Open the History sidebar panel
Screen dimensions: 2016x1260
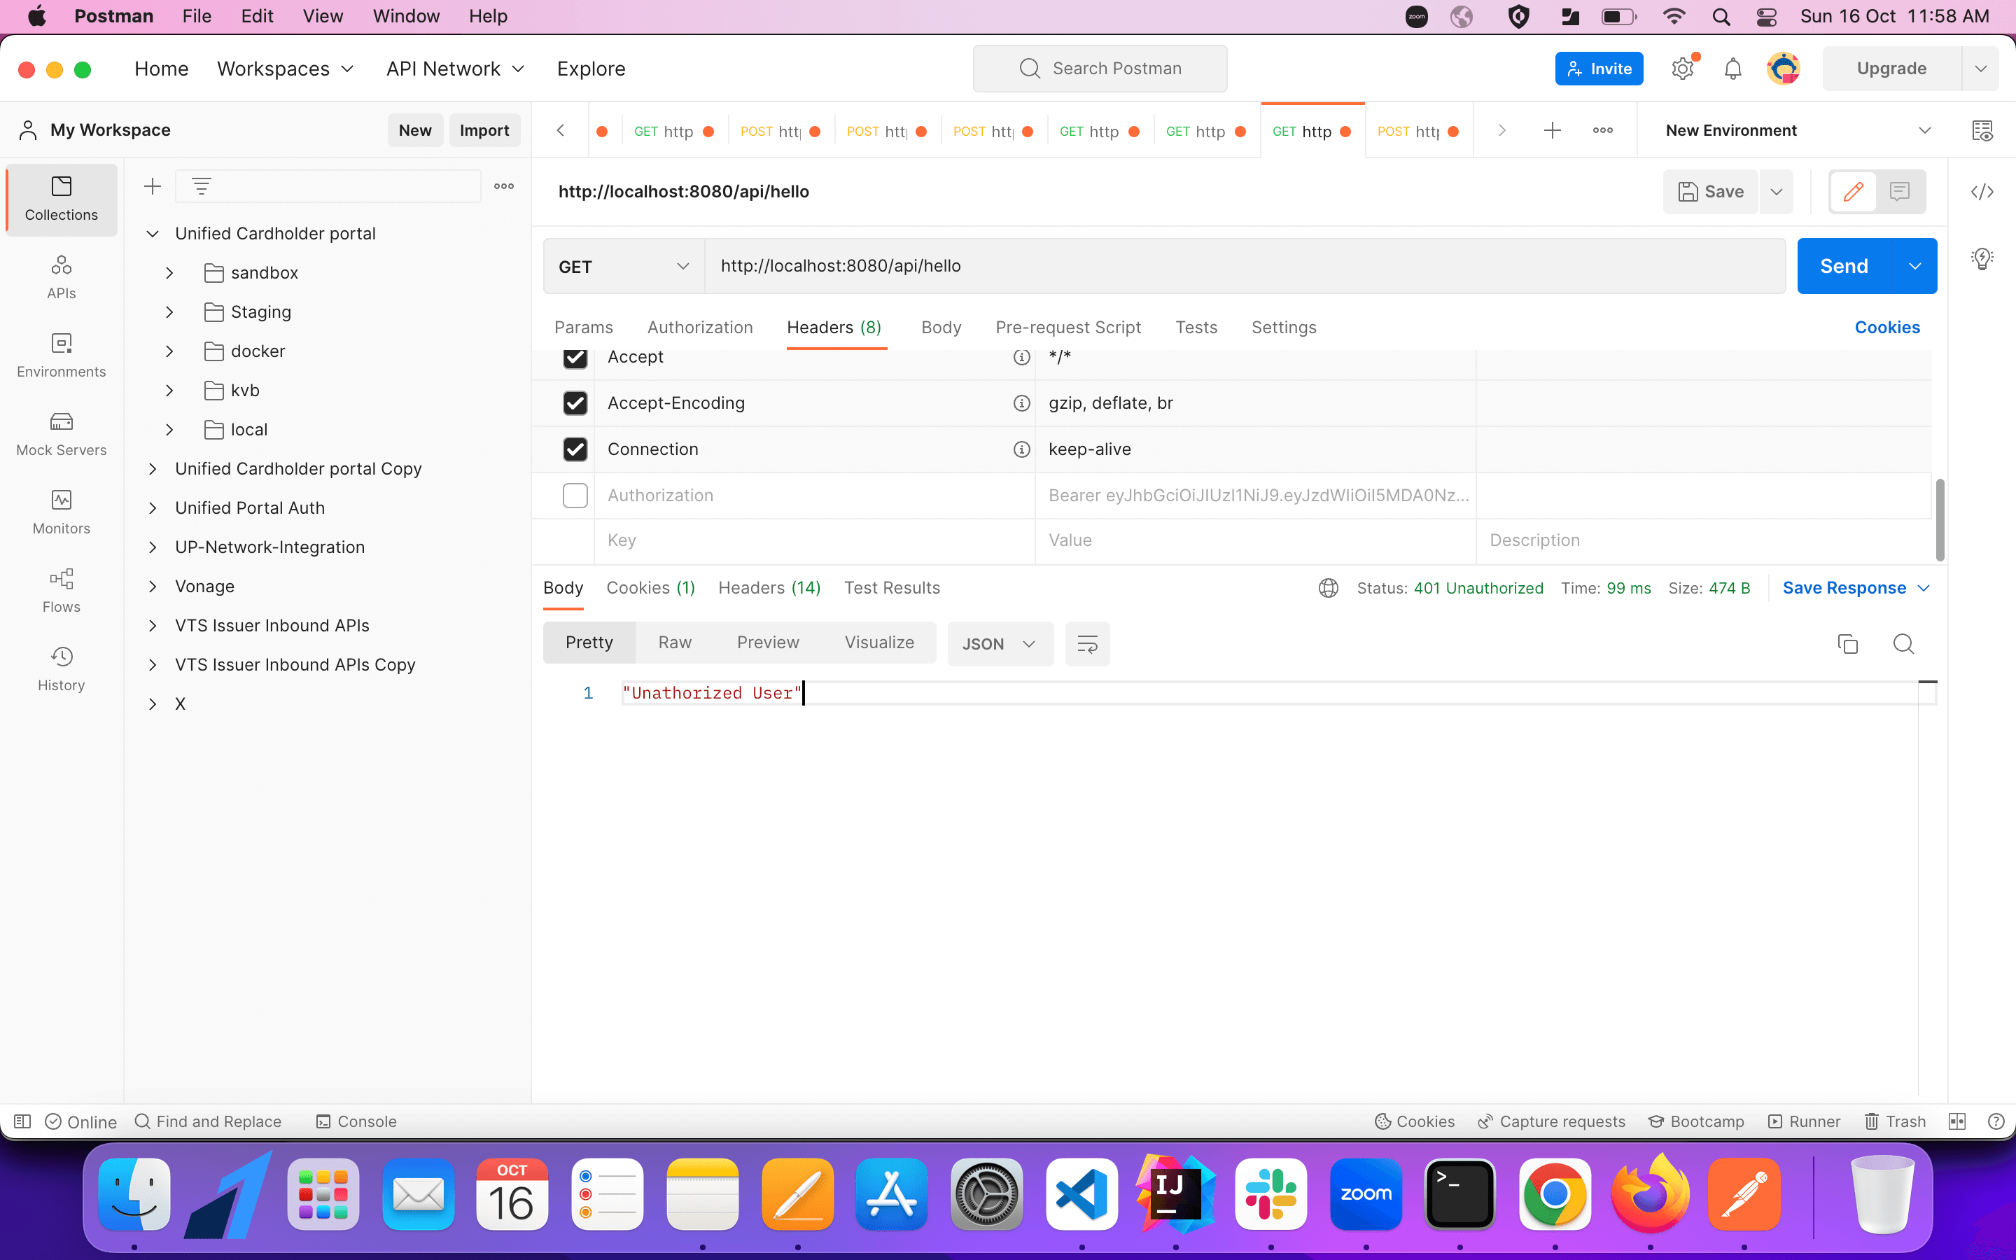click(62, 668)
